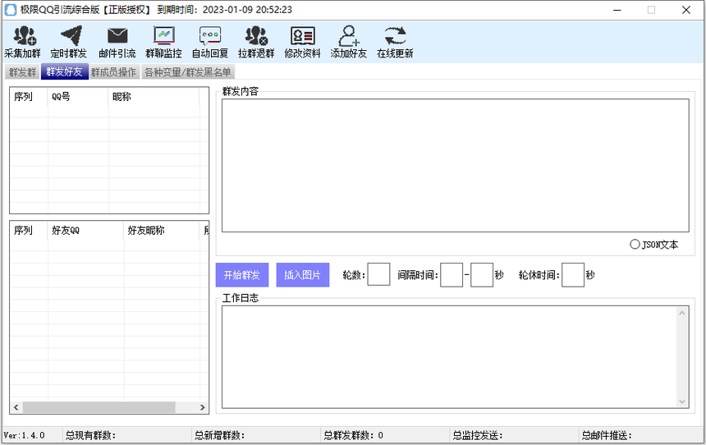
Task: Open the 拉群退群 tool
Action: click(256, 42)
